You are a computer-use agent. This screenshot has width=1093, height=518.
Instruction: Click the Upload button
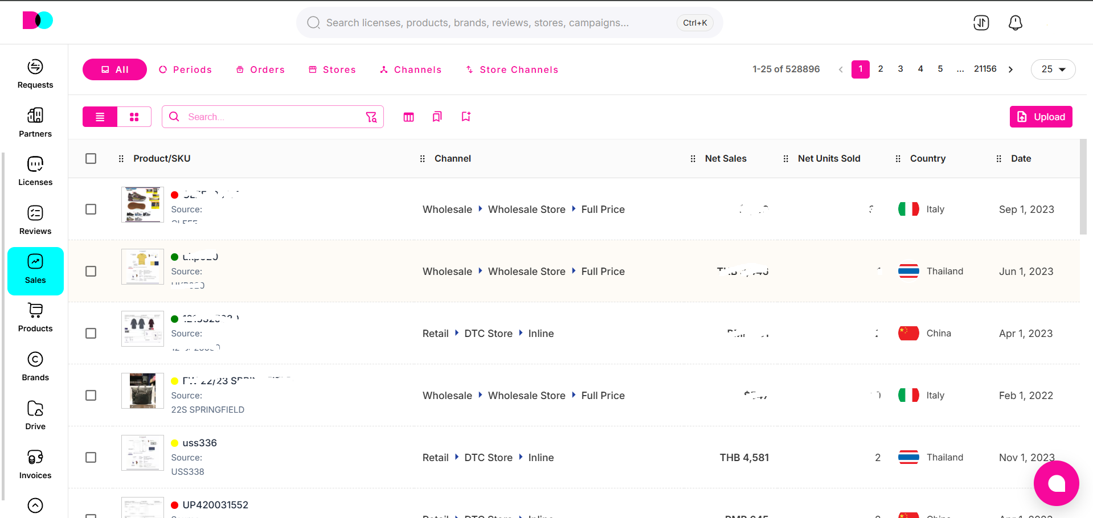(1041, 117)
